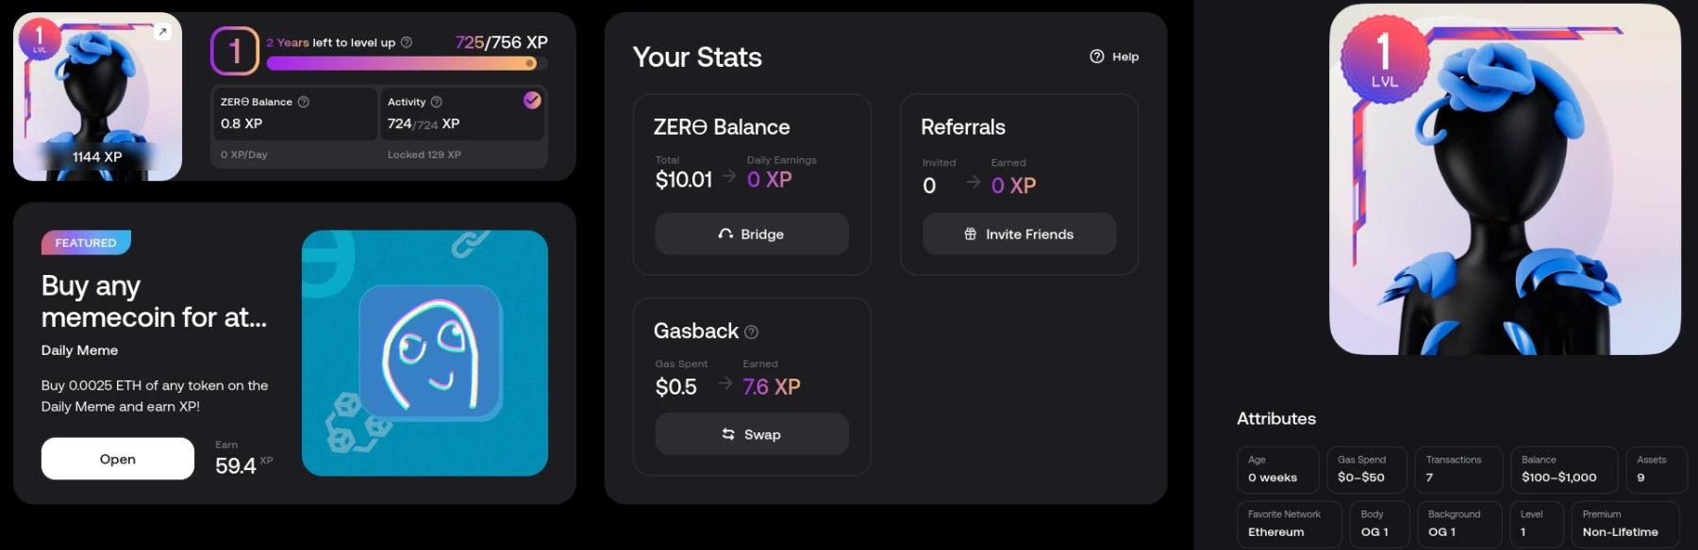Image resolution: width=1698 pixels, height=550 pixels.
Task: Open the avatar card expand arrow icon
Action: point(162,32)
